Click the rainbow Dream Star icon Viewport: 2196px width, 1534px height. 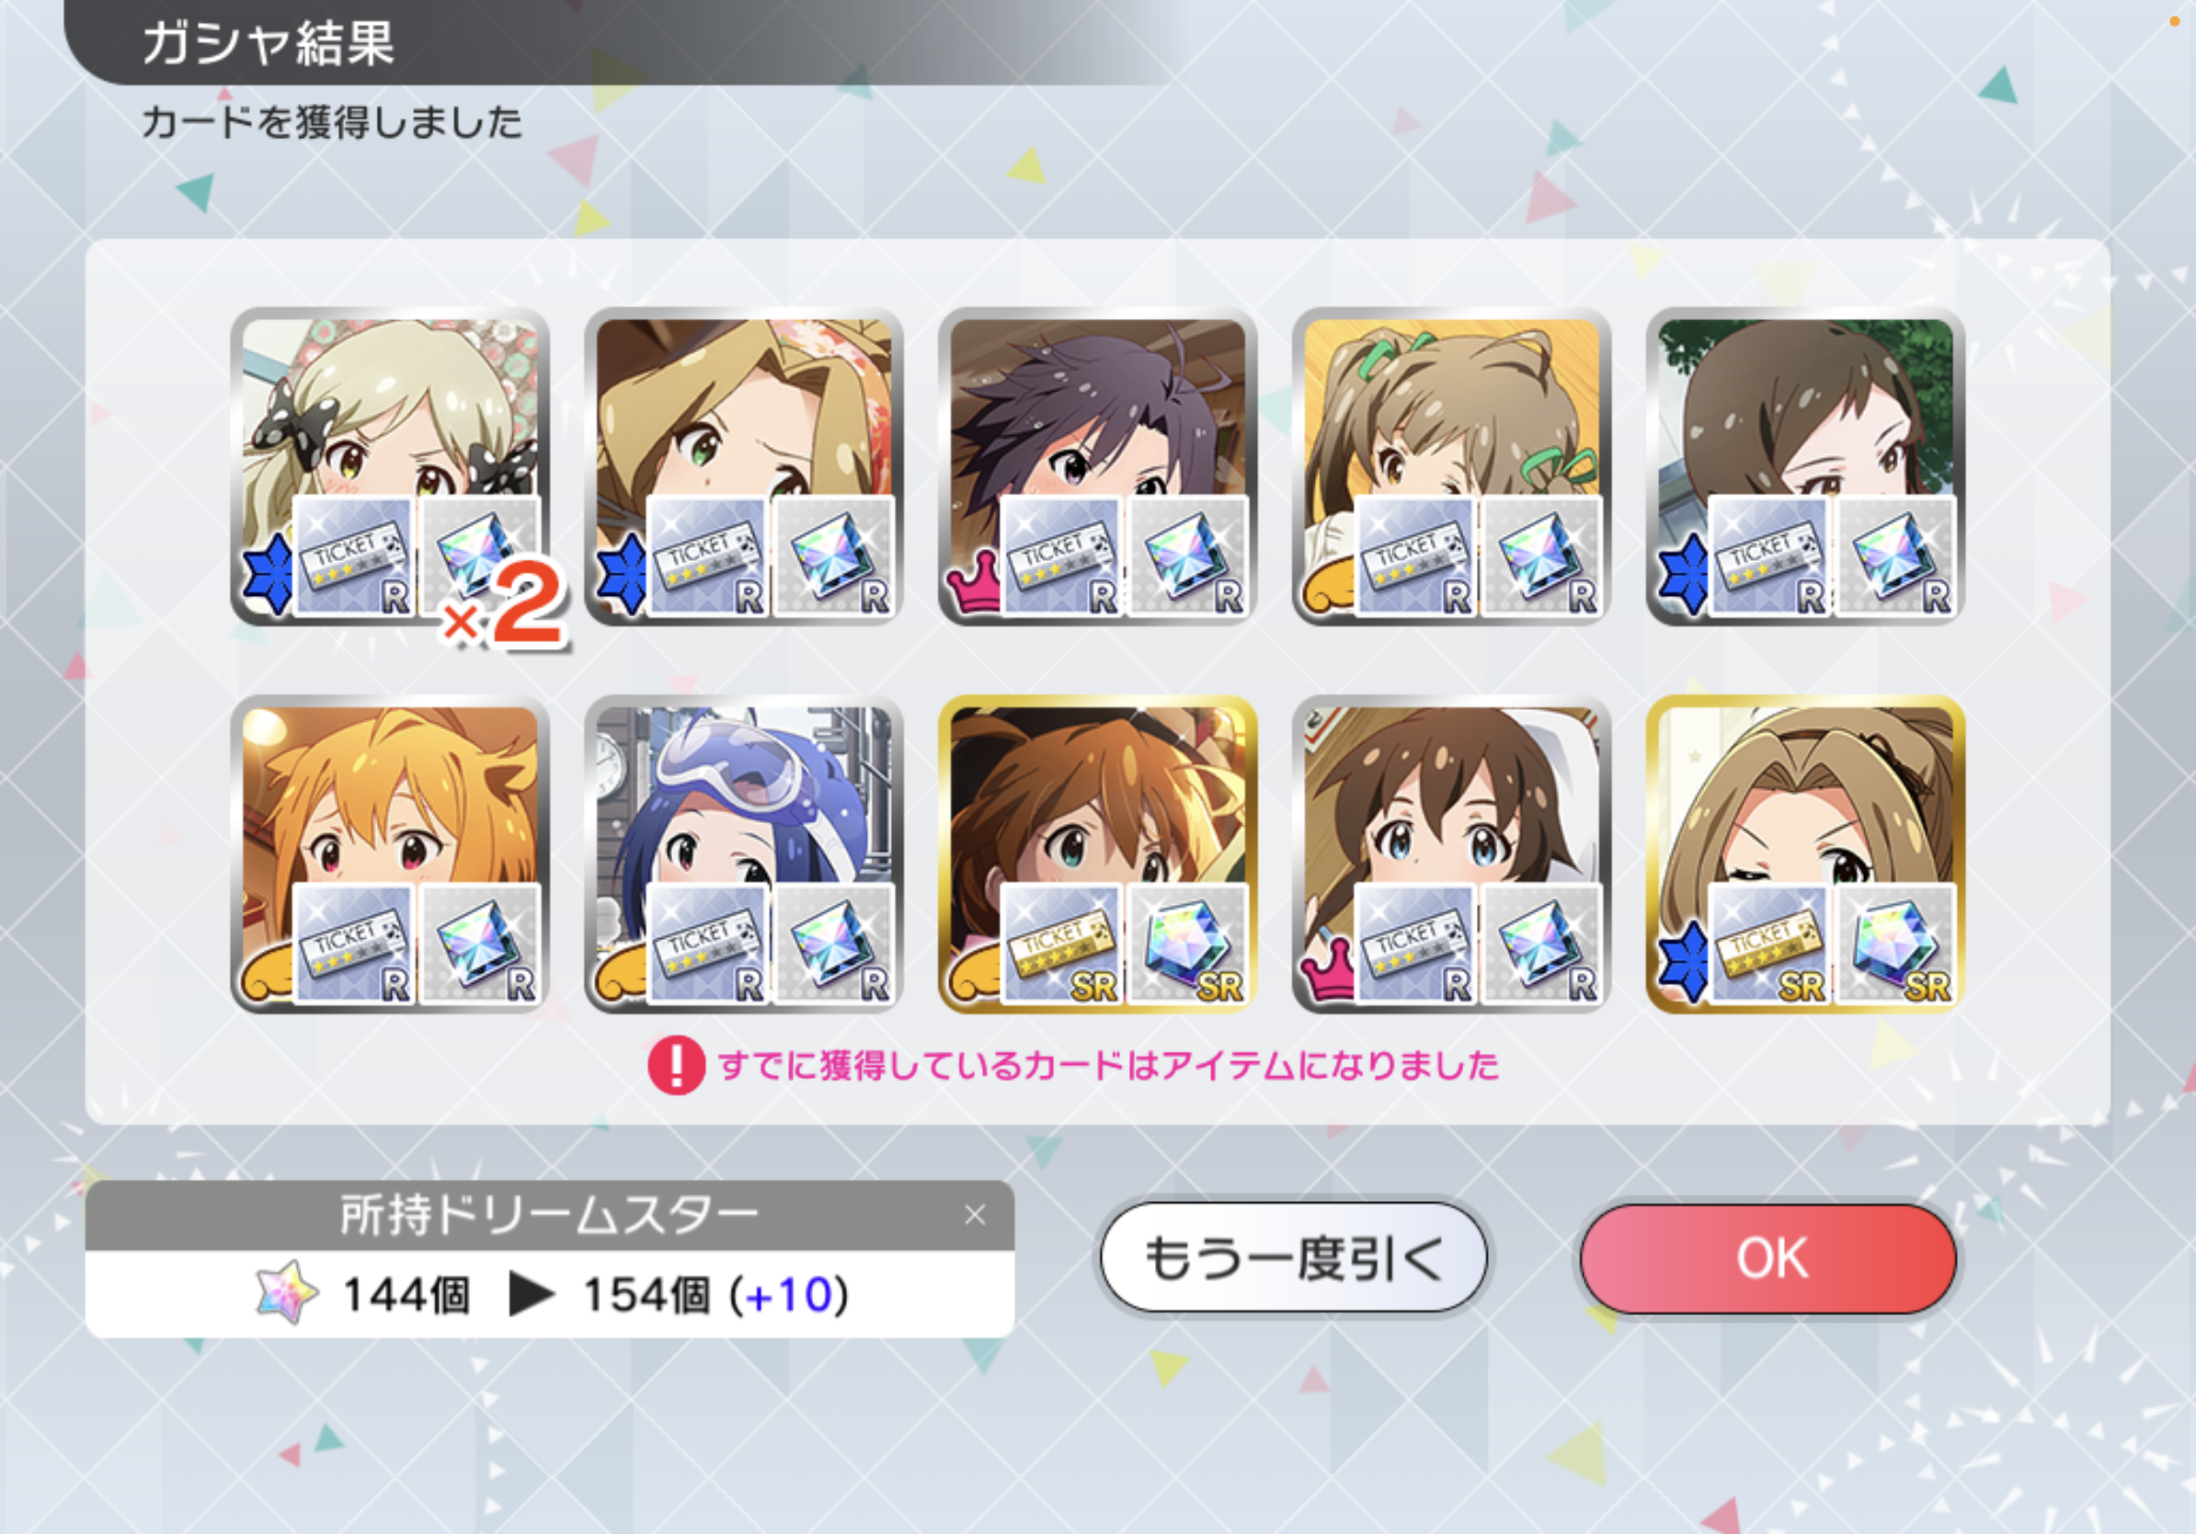point(287,1292)
